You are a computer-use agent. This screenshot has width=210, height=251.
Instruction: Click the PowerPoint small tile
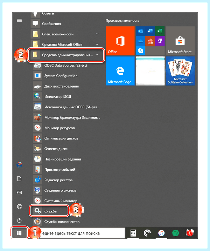pos(150,41)
